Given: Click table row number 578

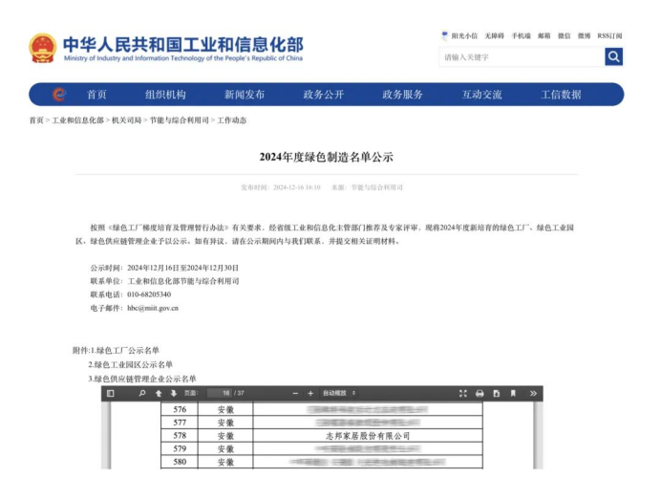Looking at the screenshot, I should coord(180,435).
